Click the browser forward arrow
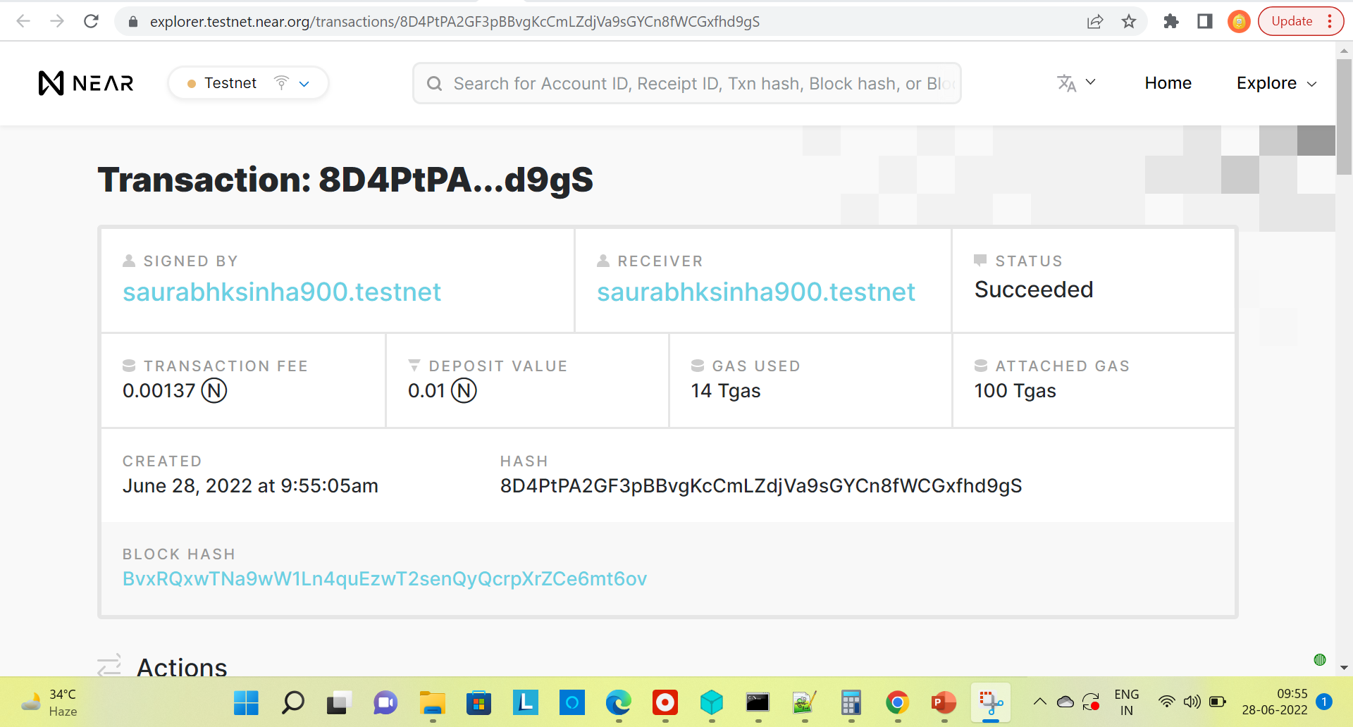This screenshot has width=1353, height=727. pos(57,21)
